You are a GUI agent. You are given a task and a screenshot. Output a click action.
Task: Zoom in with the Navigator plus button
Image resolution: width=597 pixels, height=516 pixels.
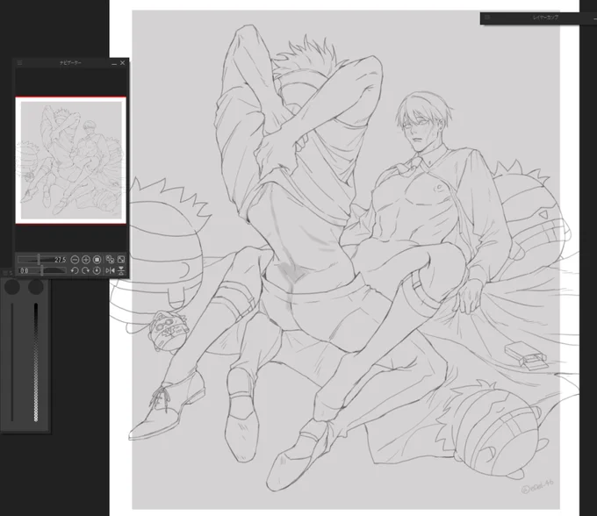coord(86,260)
